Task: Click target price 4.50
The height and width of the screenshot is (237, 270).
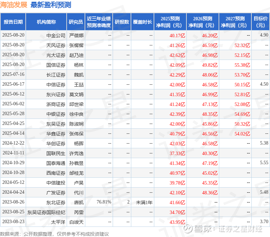Action: 264,84
